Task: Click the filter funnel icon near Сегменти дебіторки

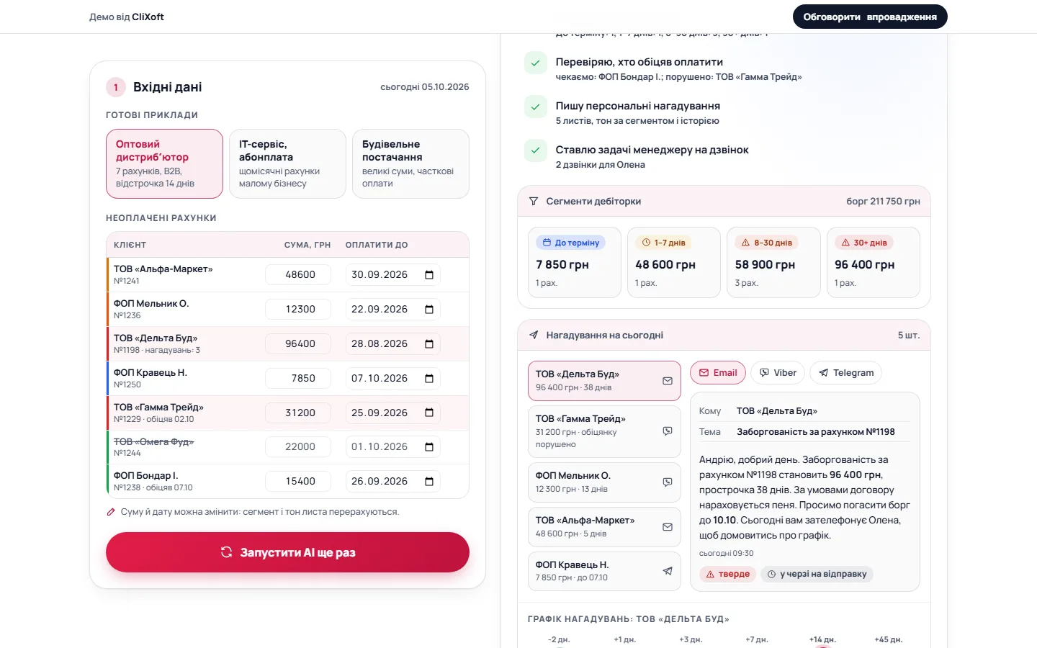Action: pyautogui.click(x=534, y=202)
